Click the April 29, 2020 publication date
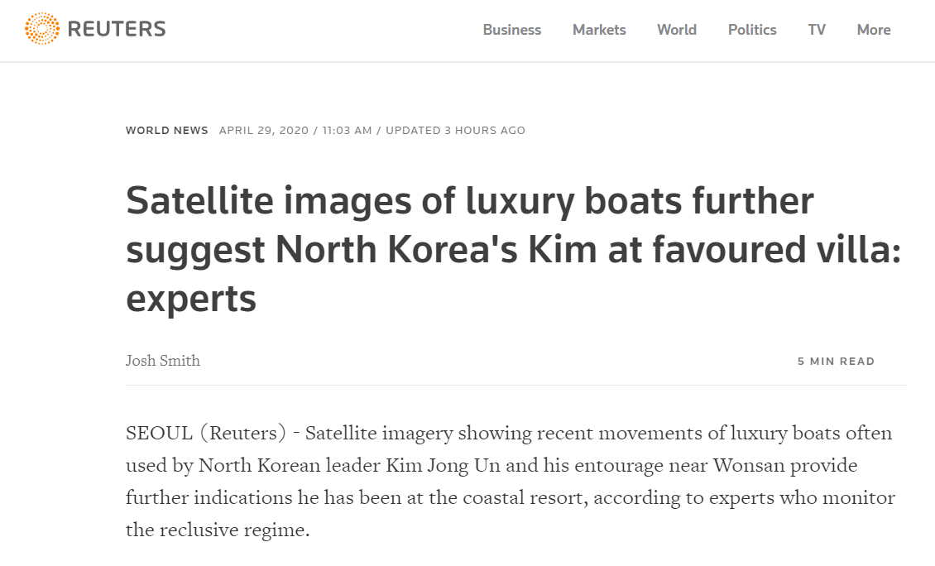Image resolution: width=935 pixels, height=566 pixels. [264, 131]
